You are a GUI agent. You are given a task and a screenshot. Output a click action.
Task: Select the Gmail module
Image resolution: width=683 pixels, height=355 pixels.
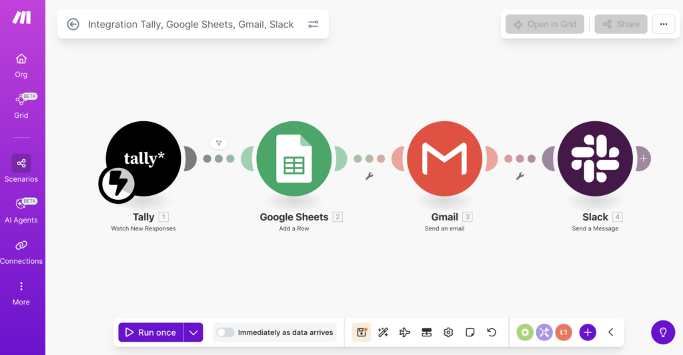[445, 159]
